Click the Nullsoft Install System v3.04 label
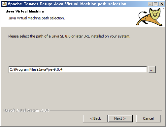This screenshot has width=166, height=127. [x=26, y=110]
